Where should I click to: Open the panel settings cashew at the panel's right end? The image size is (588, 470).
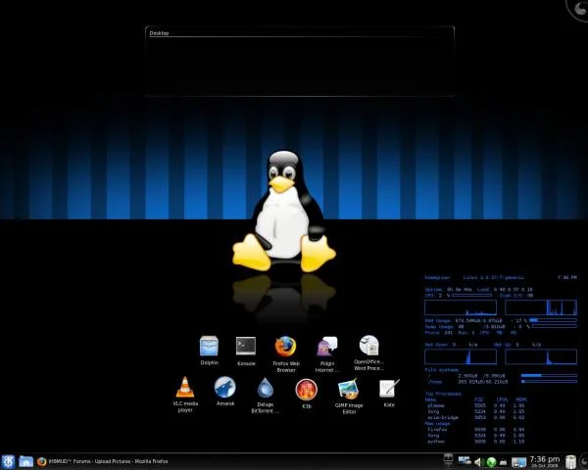(584, 461)
